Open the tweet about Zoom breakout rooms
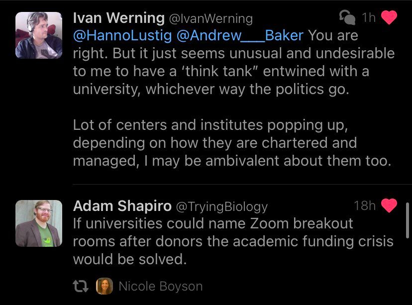Screen dimensions: 412x305 233,241
